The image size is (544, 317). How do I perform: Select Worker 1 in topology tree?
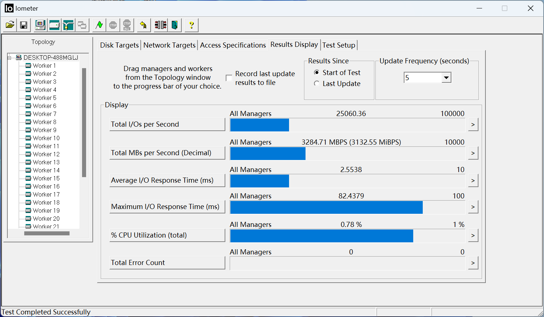tap(44, 66)
